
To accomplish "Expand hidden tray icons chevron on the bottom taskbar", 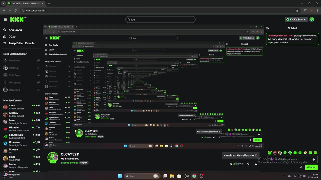I will [284, 176].
